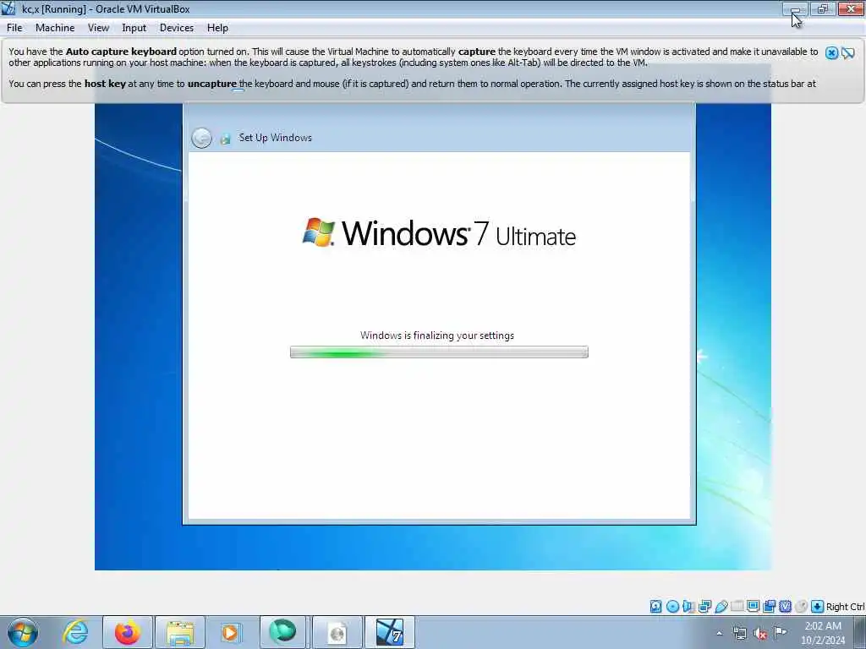This screenshot has height=649, width=866.
Task: Click the Right Ctrl host key label
Action: click(x=845, y=607)
